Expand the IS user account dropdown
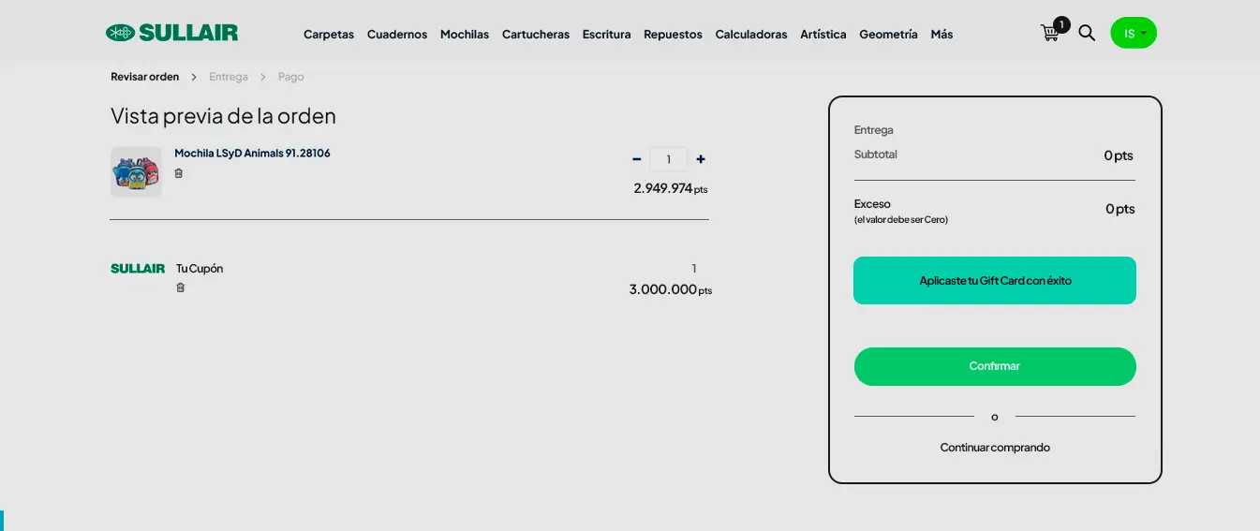This screenshot has width=1260, height=531. [1134, 33]
